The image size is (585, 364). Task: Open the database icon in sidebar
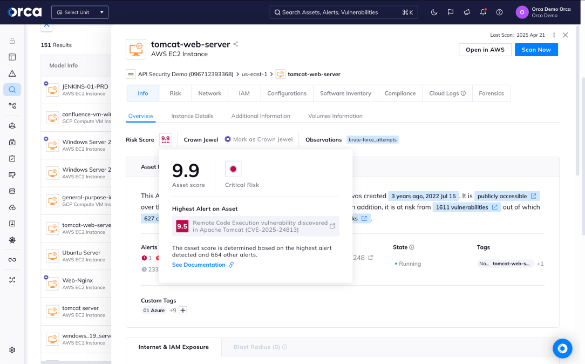click(x=12, y=191)
